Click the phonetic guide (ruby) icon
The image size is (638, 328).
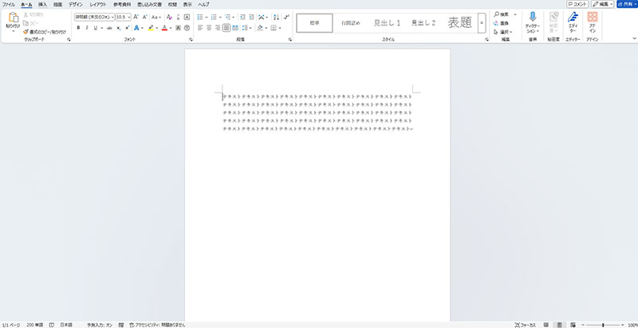(x=178, y=17)
